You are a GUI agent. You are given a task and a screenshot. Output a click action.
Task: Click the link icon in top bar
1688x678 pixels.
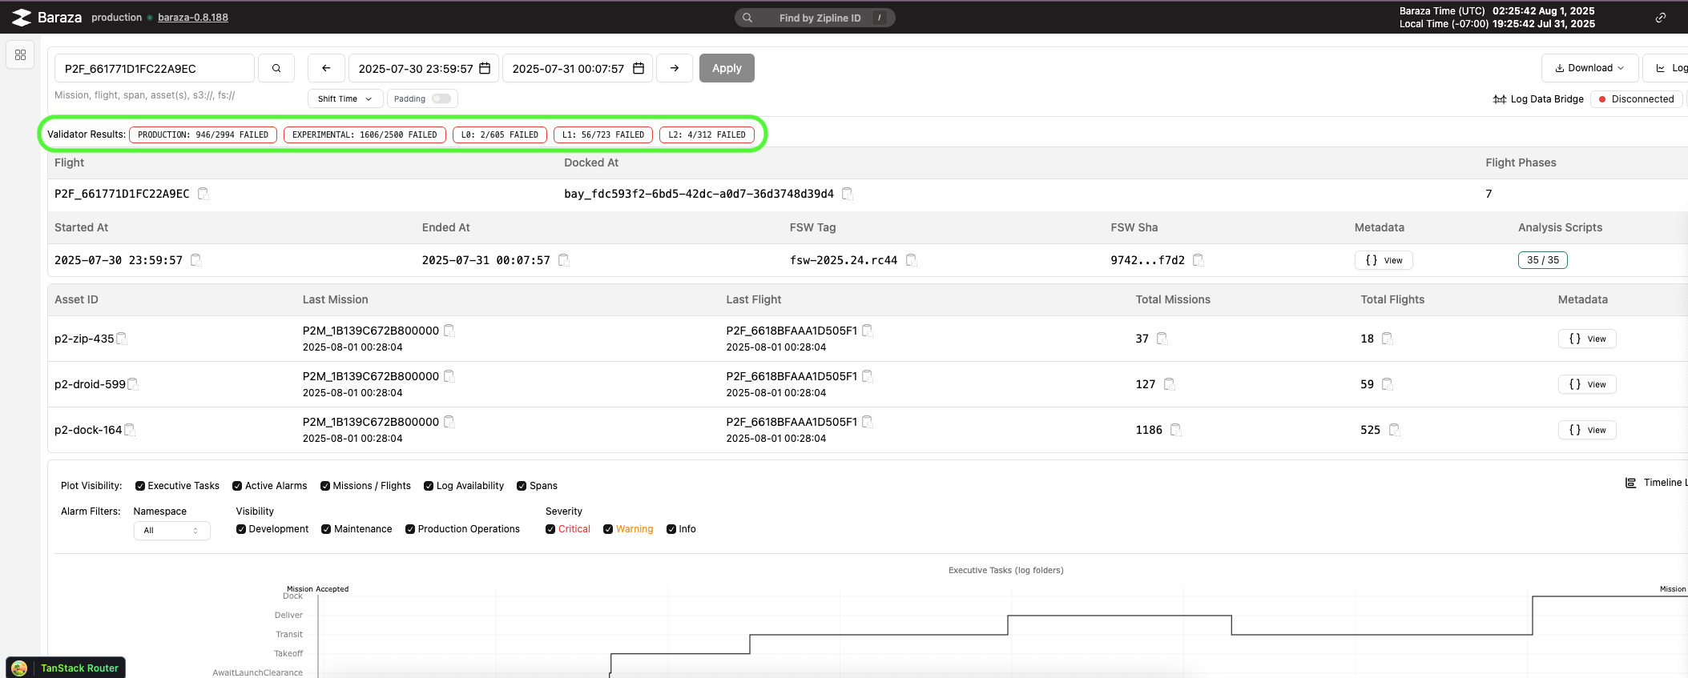pos(1661,18)
